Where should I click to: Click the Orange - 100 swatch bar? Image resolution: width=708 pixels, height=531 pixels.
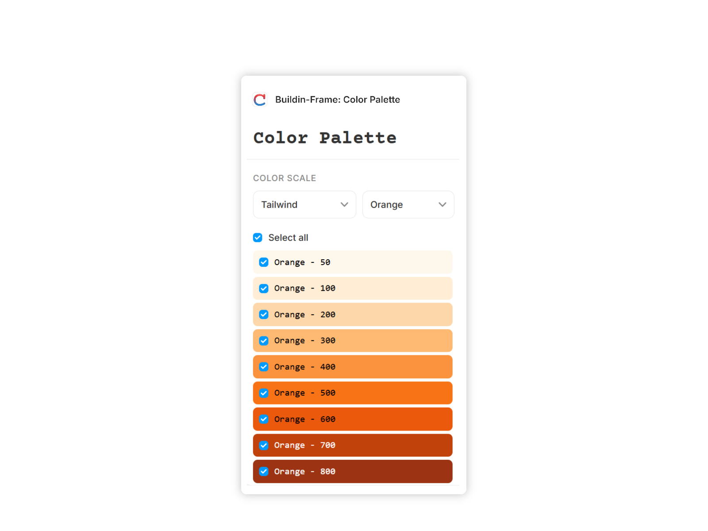point(353,288)
